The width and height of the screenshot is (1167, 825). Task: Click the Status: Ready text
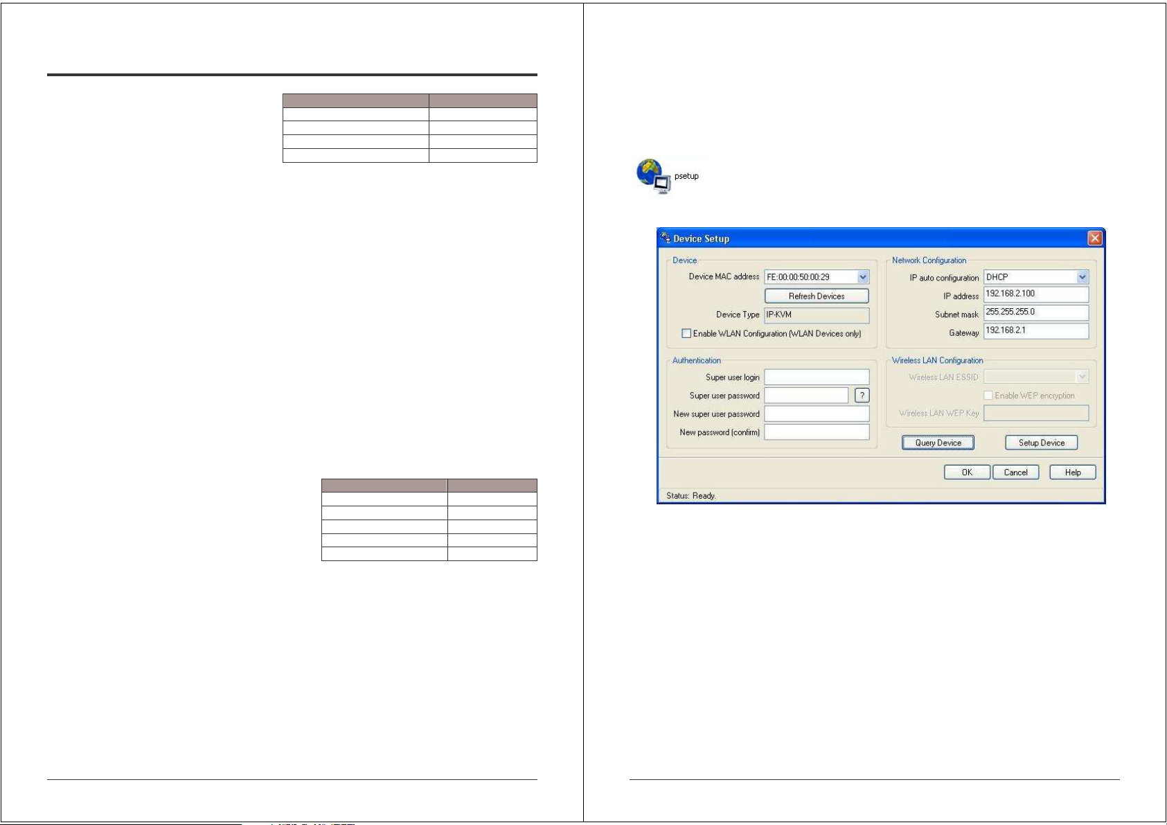tap(691, 496)
